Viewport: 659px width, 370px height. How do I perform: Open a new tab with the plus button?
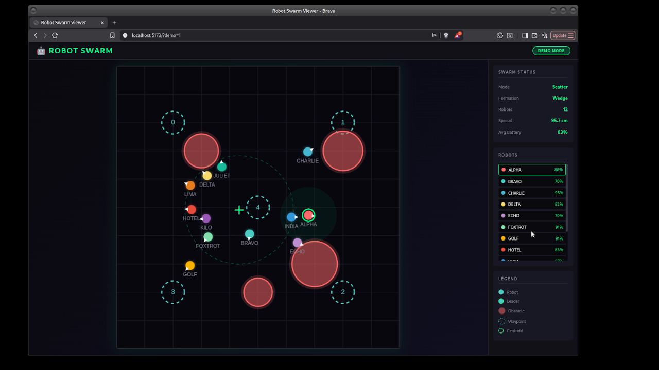coord(114,22)
